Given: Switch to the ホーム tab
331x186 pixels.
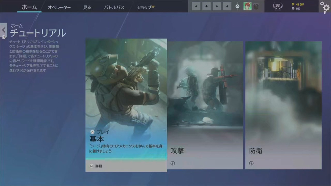Looking at the screenshot, I should (29, 7).
